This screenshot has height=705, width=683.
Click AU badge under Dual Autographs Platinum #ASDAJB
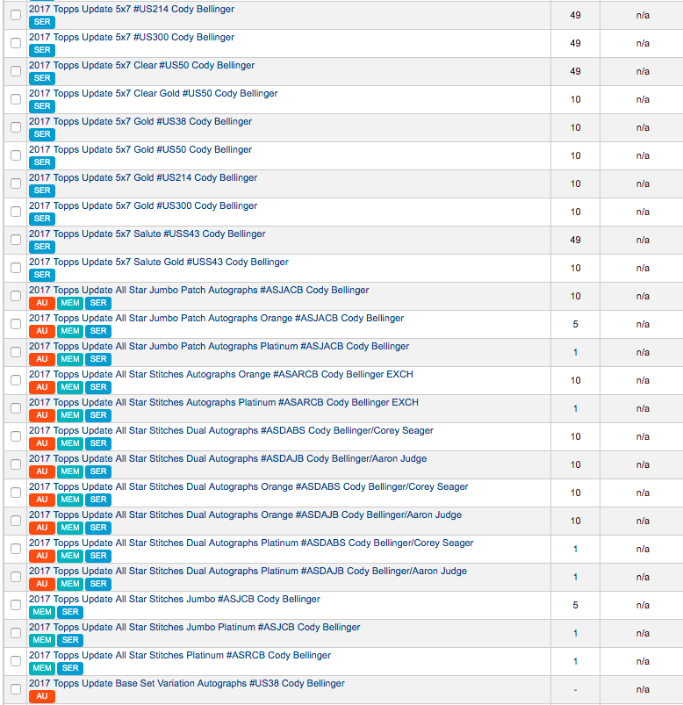tap(42, 584)
